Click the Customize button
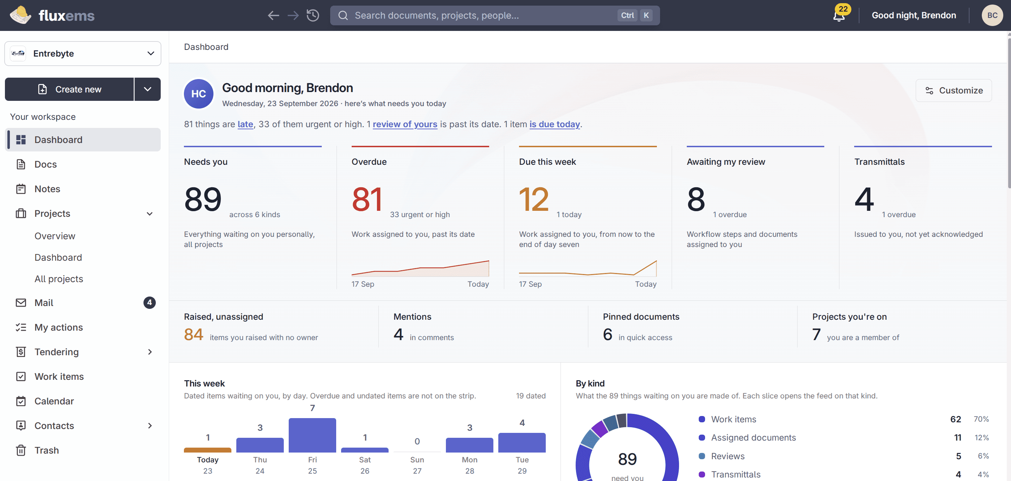 (954, 91)
